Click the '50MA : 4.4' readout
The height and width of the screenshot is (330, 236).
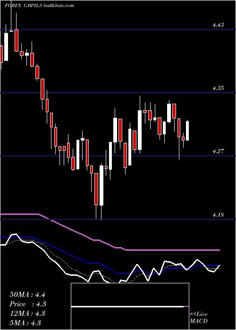point(27,295)
